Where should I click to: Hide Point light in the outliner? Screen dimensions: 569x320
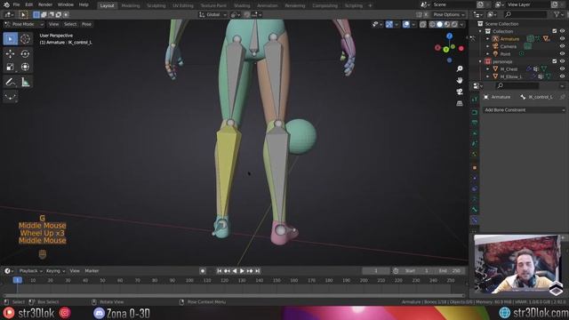click(x=562, y=53)
